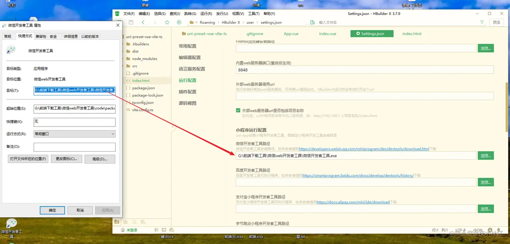Open 文件(F) menu
Viewport: 510px width, 244px height.
pyautogui.click(x=129, y=13)
